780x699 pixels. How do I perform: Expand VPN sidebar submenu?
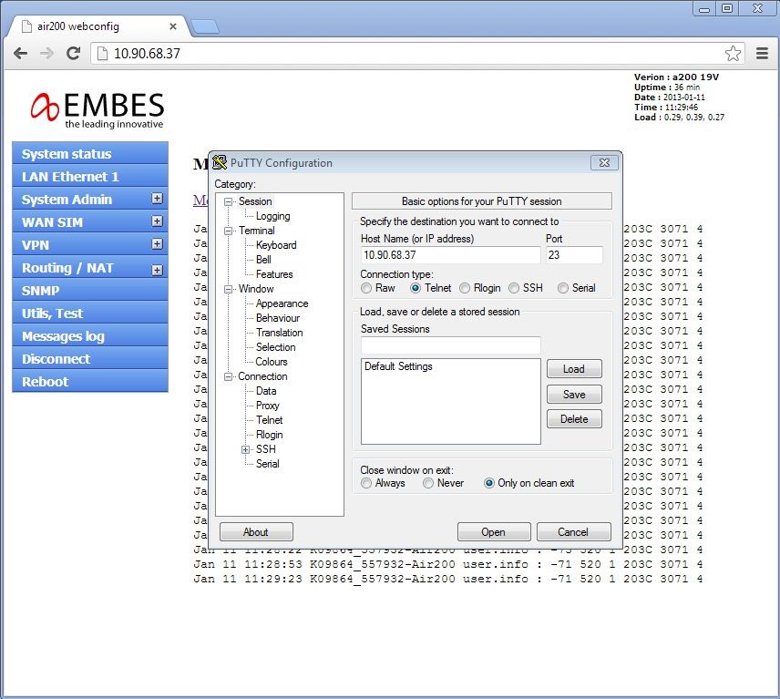tap(158, 243)
